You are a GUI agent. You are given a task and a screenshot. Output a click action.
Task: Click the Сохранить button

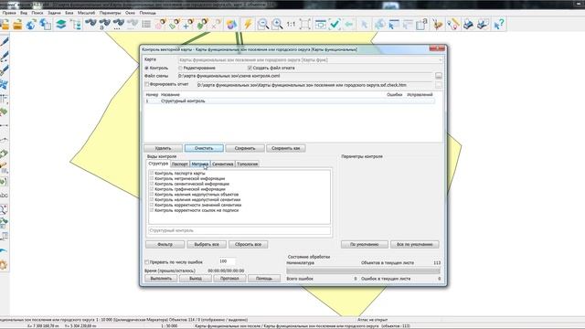coord(245,148)
